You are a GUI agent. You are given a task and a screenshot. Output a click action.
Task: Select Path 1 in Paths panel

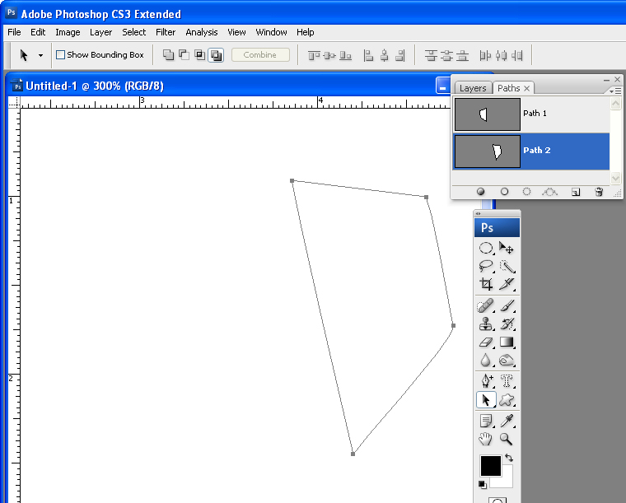point(531,114)
